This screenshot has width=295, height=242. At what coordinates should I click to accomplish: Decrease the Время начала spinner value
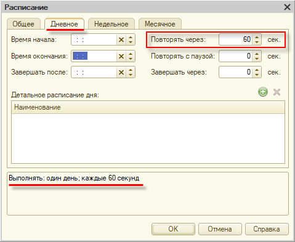131,42
